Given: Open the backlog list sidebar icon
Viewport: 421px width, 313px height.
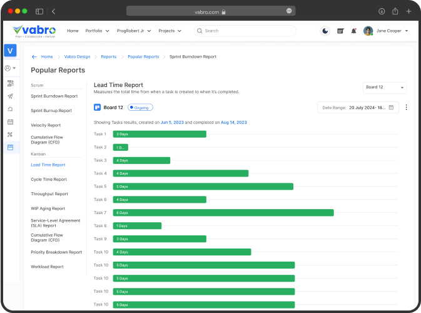Looking at the screenshot, I should coord(10,83).
